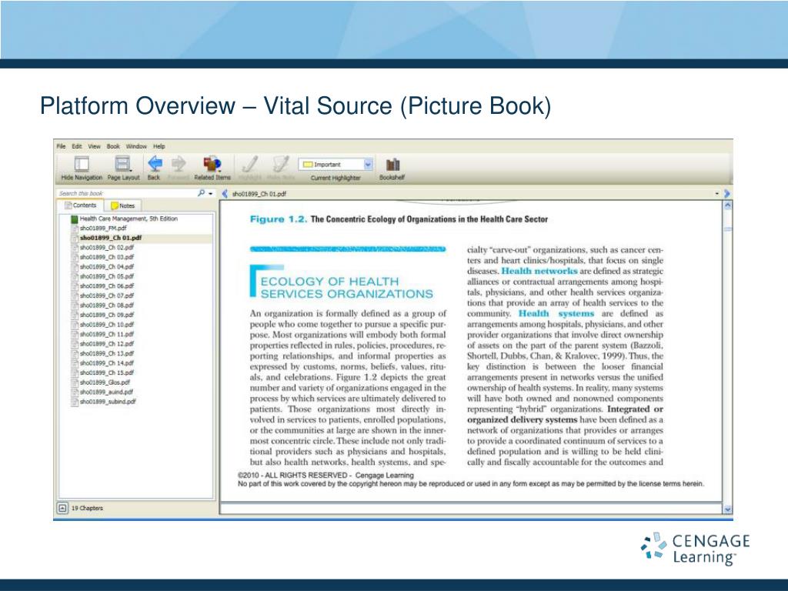The height and width of the screenshot is (591, 788).
Task: Click inside the 'Search this book' field
Action: point(127,193)
